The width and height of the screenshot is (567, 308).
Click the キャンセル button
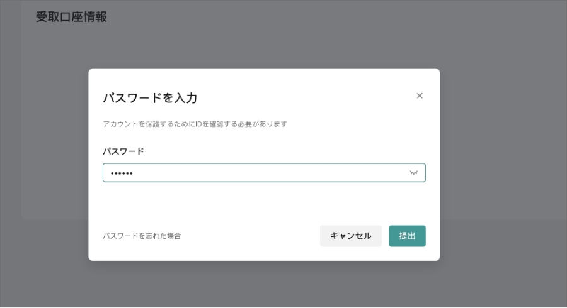(x=351, y=236)
